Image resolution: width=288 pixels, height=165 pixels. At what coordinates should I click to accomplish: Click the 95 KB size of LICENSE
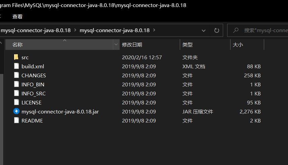(x=254, y=102)
